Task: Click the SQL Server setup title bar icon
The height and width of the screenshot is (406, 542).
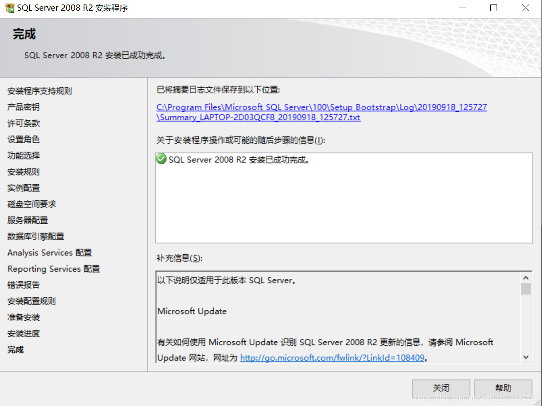Action: (x=9, y=8)
